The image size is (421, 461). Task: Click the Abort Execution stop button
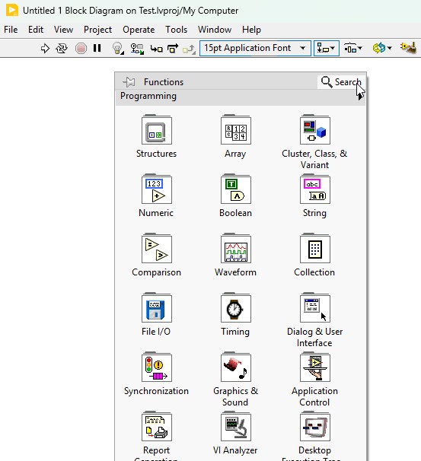tap(81, 48)
